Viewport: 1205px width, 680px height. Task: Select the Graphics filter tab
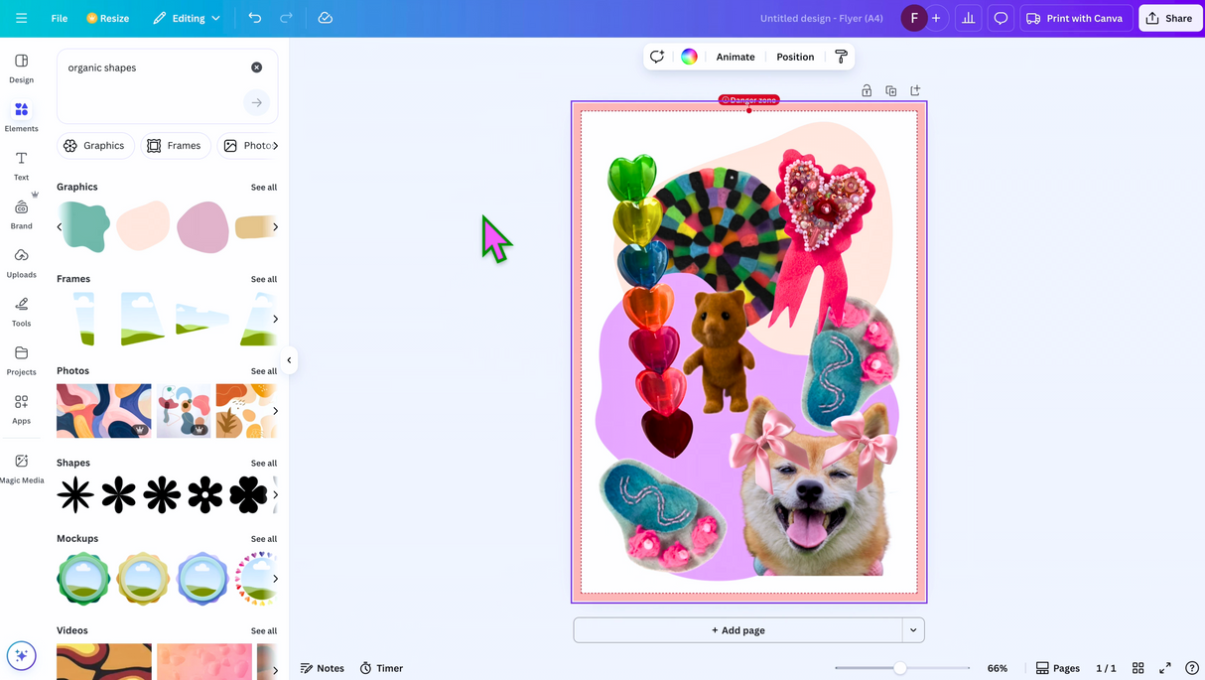coord(95,146)
